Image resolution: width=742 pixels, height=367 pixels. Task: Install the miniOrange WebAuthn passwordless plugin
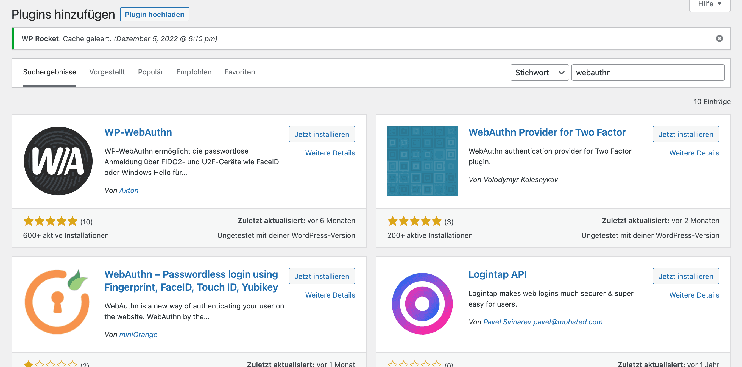point(322,276)
